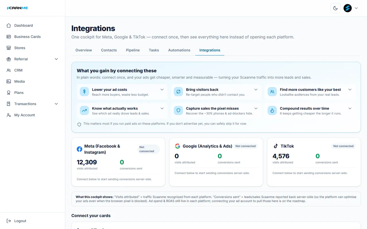Expand the Compound results over time chevron

350,108
